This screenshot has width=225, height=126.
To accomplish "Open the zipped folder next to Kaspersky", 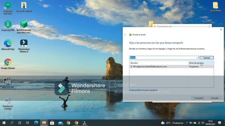I will pos(24,7).
